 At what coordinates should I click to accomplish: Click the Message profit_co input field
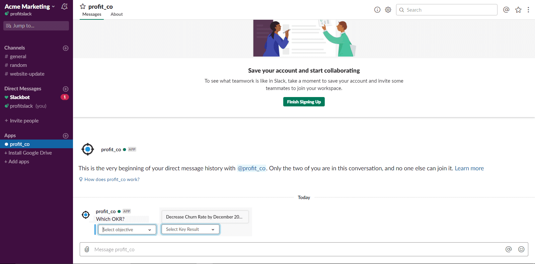click(x=304, y=249)
